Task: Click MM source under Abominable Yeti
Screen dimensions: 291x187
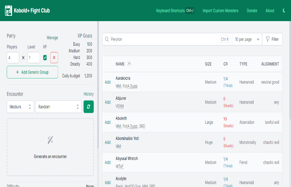Action: tap(118, 146)
